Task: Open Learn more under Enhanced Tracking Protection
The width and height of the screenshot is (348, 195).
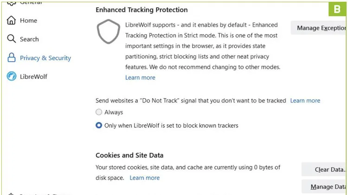Action: coord(140,77)
